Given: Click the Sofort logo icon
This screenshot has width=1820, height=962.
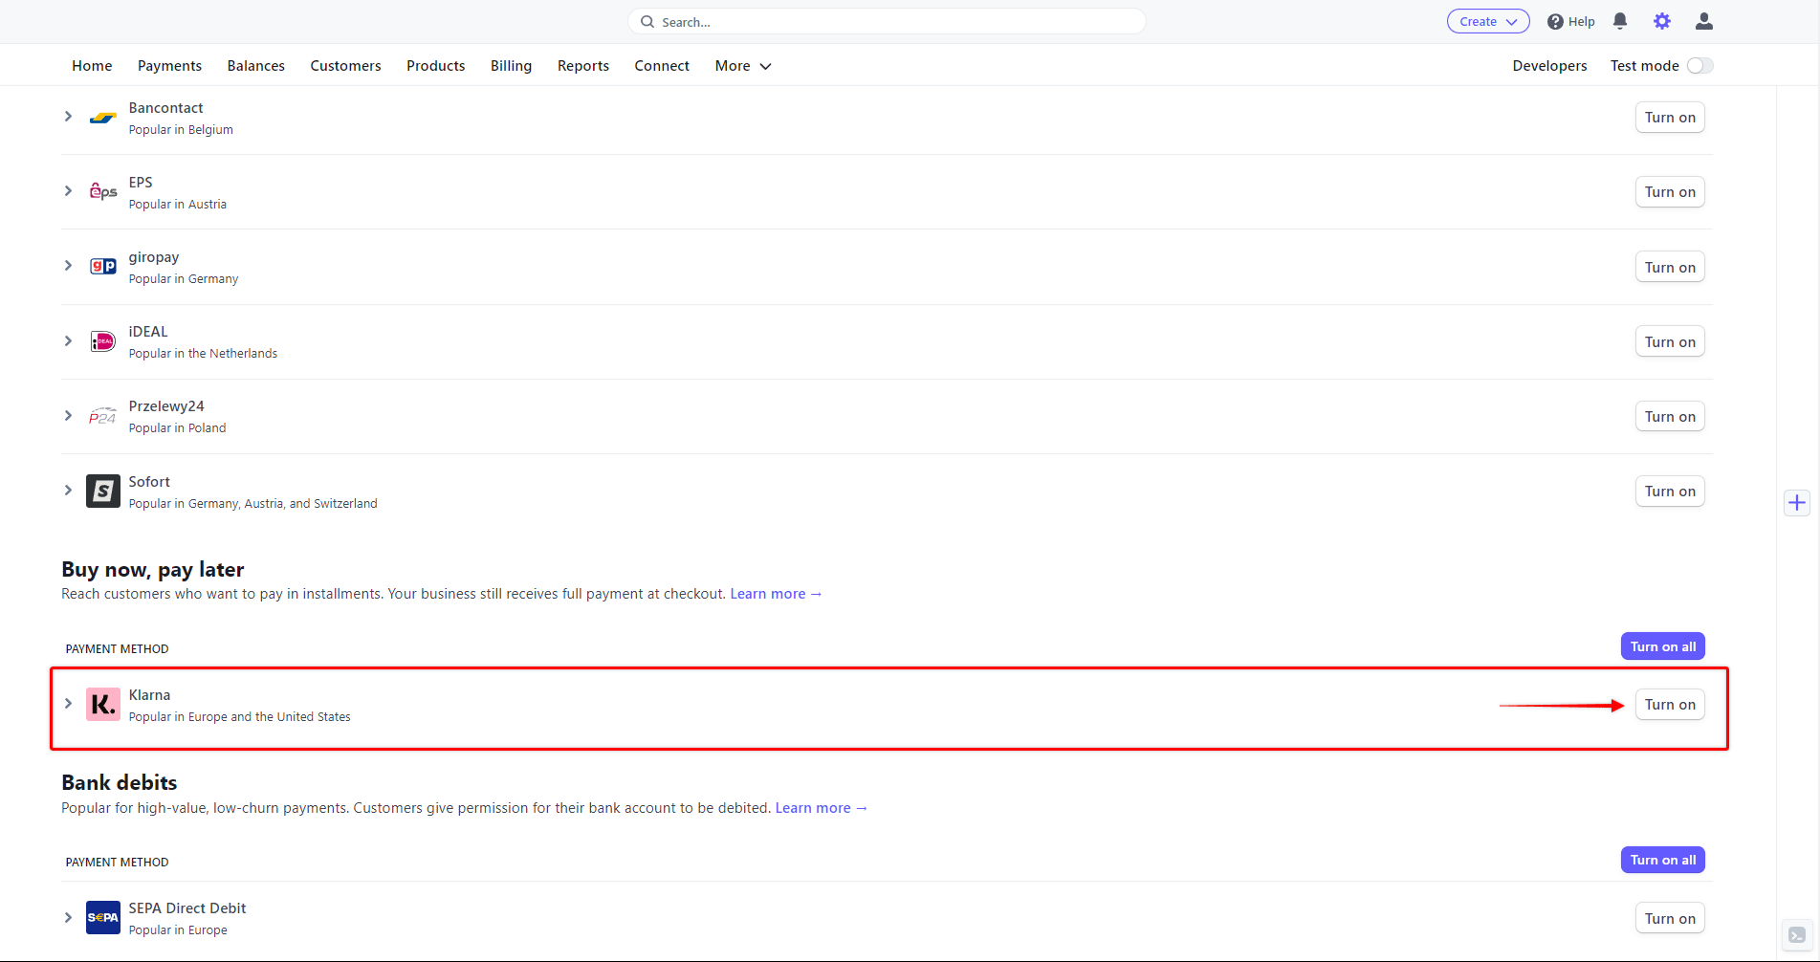Looking at the screenshot, I should point(102,492).
